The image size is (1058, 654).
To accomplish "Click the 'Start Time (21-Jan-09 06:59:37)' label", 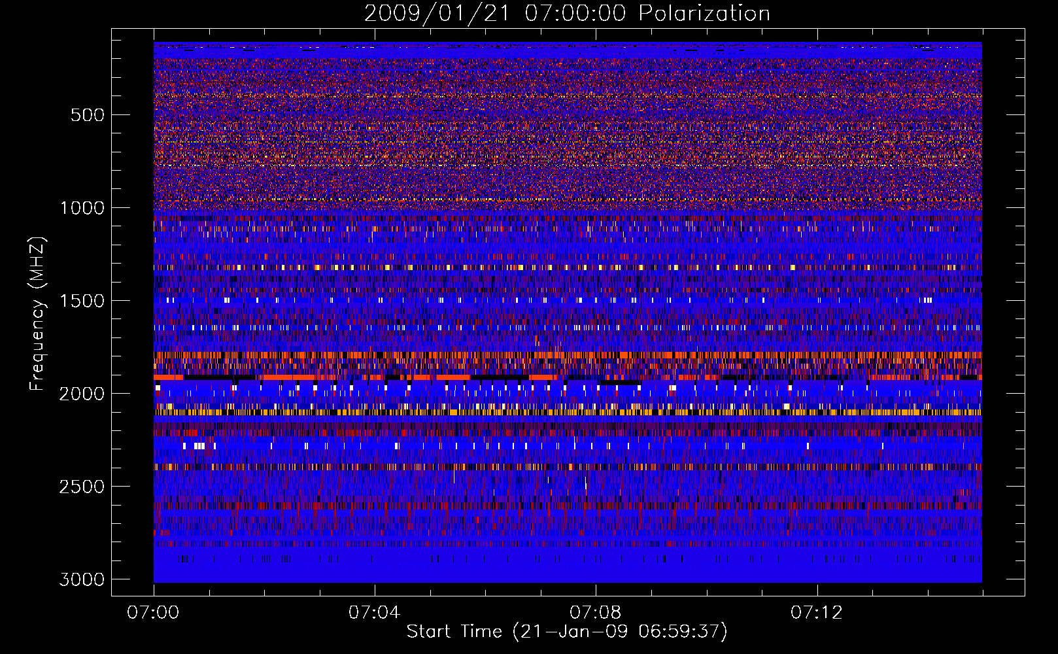I will pos(567,632).
